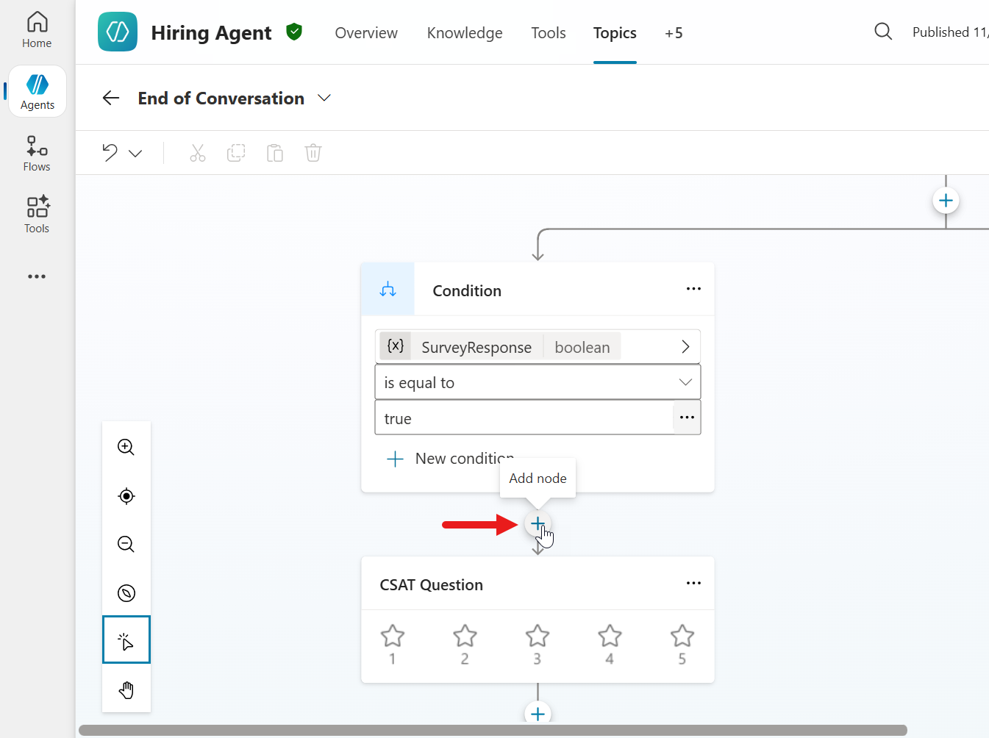
Task: Rate 2 stars in CSAT Question
Action: 465,644
